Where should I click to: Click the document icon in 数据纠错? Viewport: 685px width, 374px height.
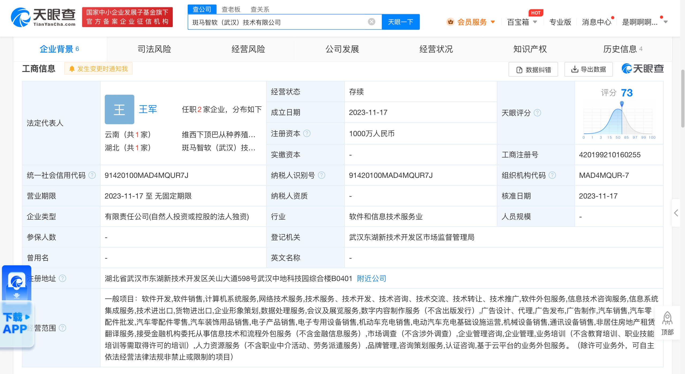(x=519, y=70)
